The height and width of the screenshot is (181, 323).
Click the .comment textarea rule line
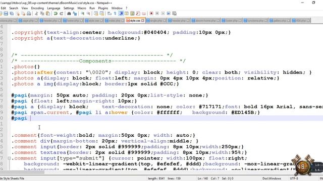pos(129,152)
